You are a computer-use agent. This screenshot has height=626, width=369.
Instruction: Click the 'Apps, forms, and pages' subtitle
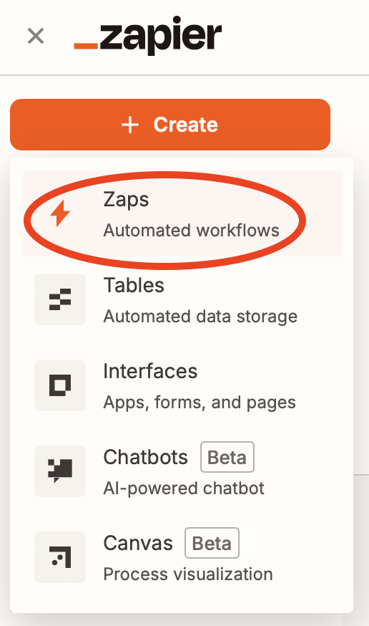click(200, 403)
